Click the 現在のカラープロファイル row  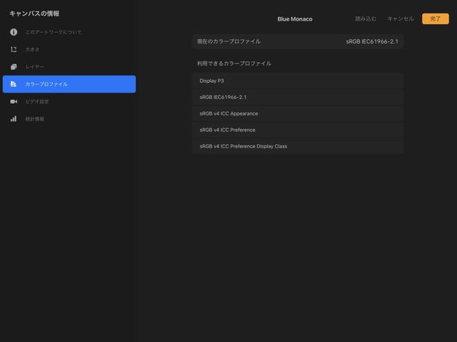pyautogui.click(x=298, y=41)
